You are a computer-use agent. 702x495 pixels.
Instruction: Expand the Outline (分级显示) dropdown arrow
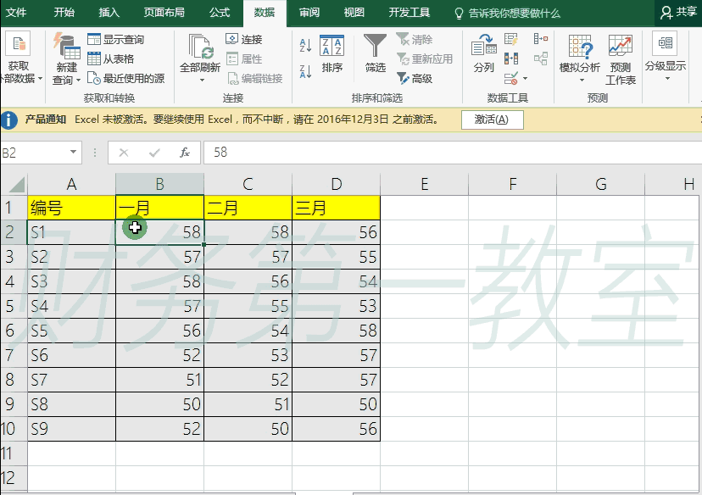(x=667, y=78)
